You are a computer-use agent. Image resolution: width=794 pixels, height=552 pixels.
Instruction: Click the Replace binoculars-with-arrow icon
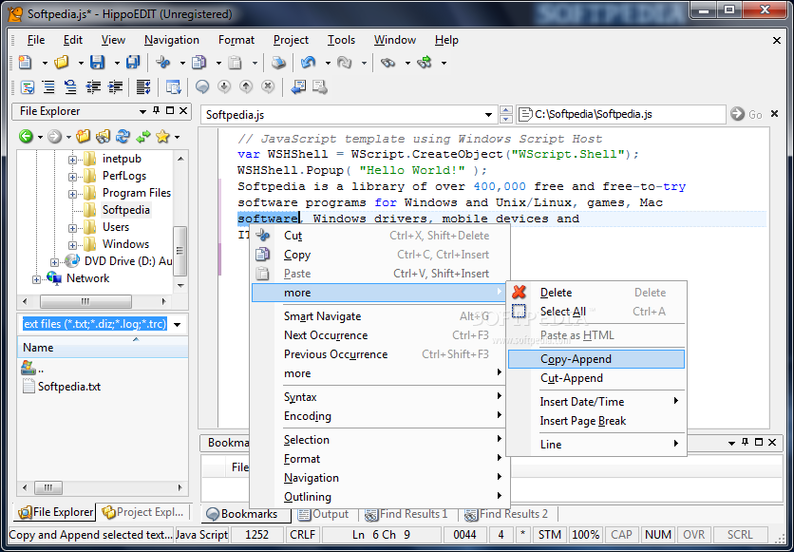[425, 63]
